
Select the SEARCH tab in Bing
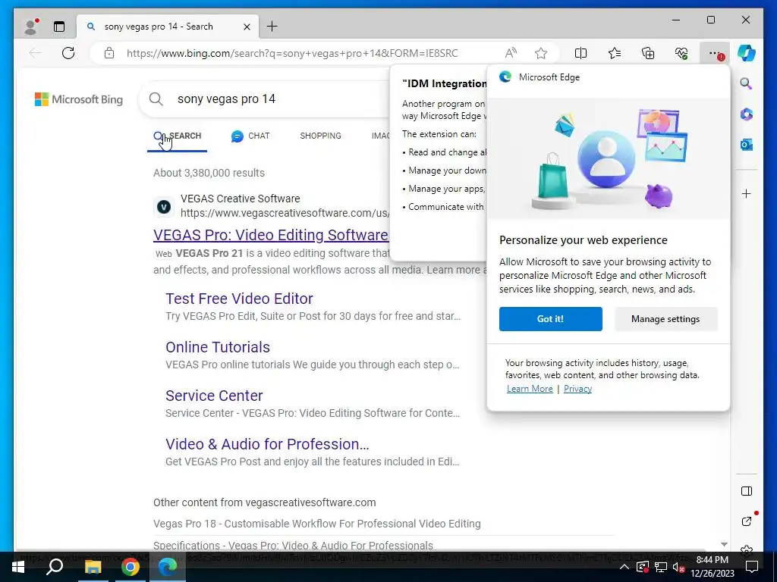pos(178,136)
